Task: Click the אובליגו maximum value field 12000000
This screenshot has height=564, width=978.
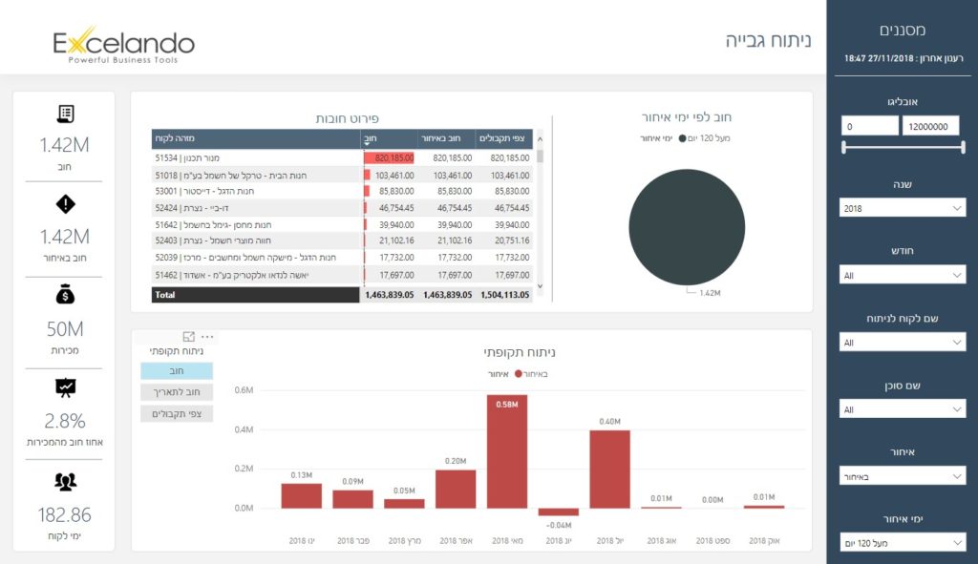Action: 929,126
